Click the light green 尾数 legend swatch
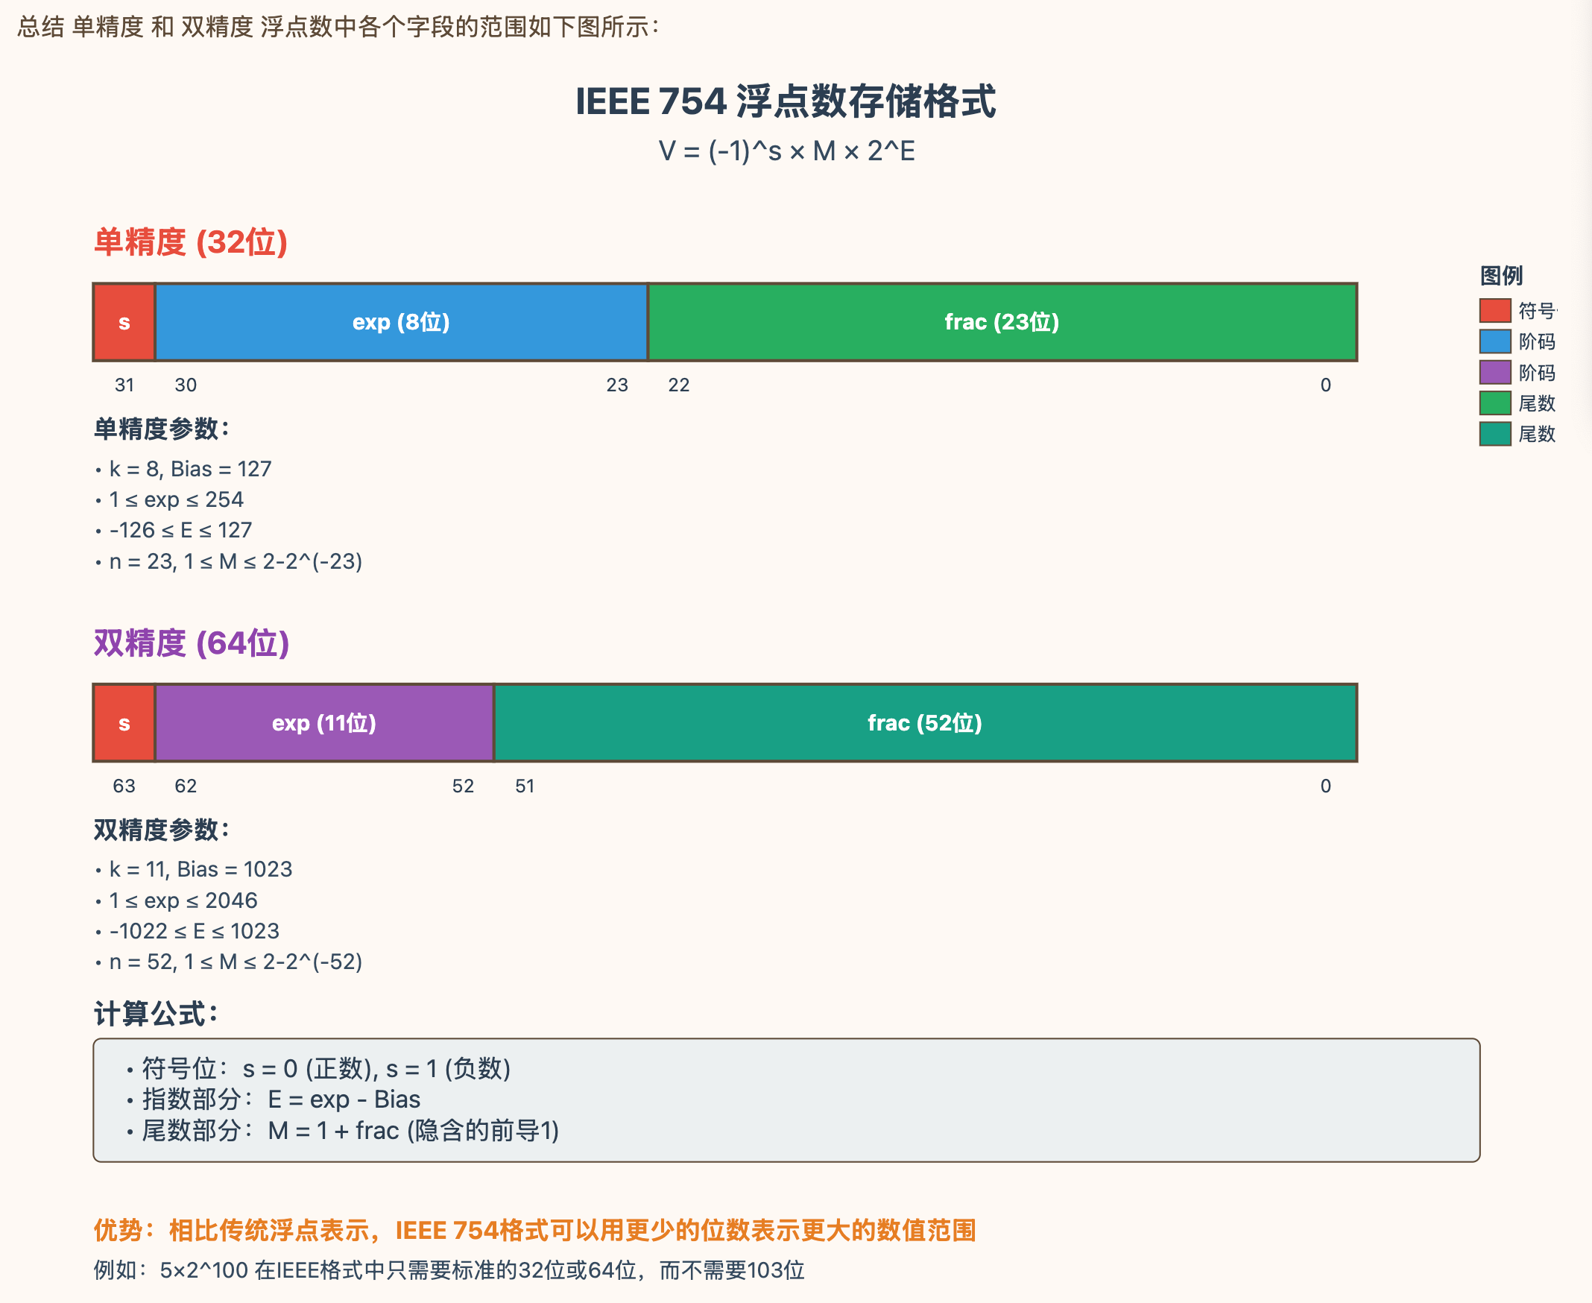This screenshot has width=1592, height=1303. (x=1494, y=403)
